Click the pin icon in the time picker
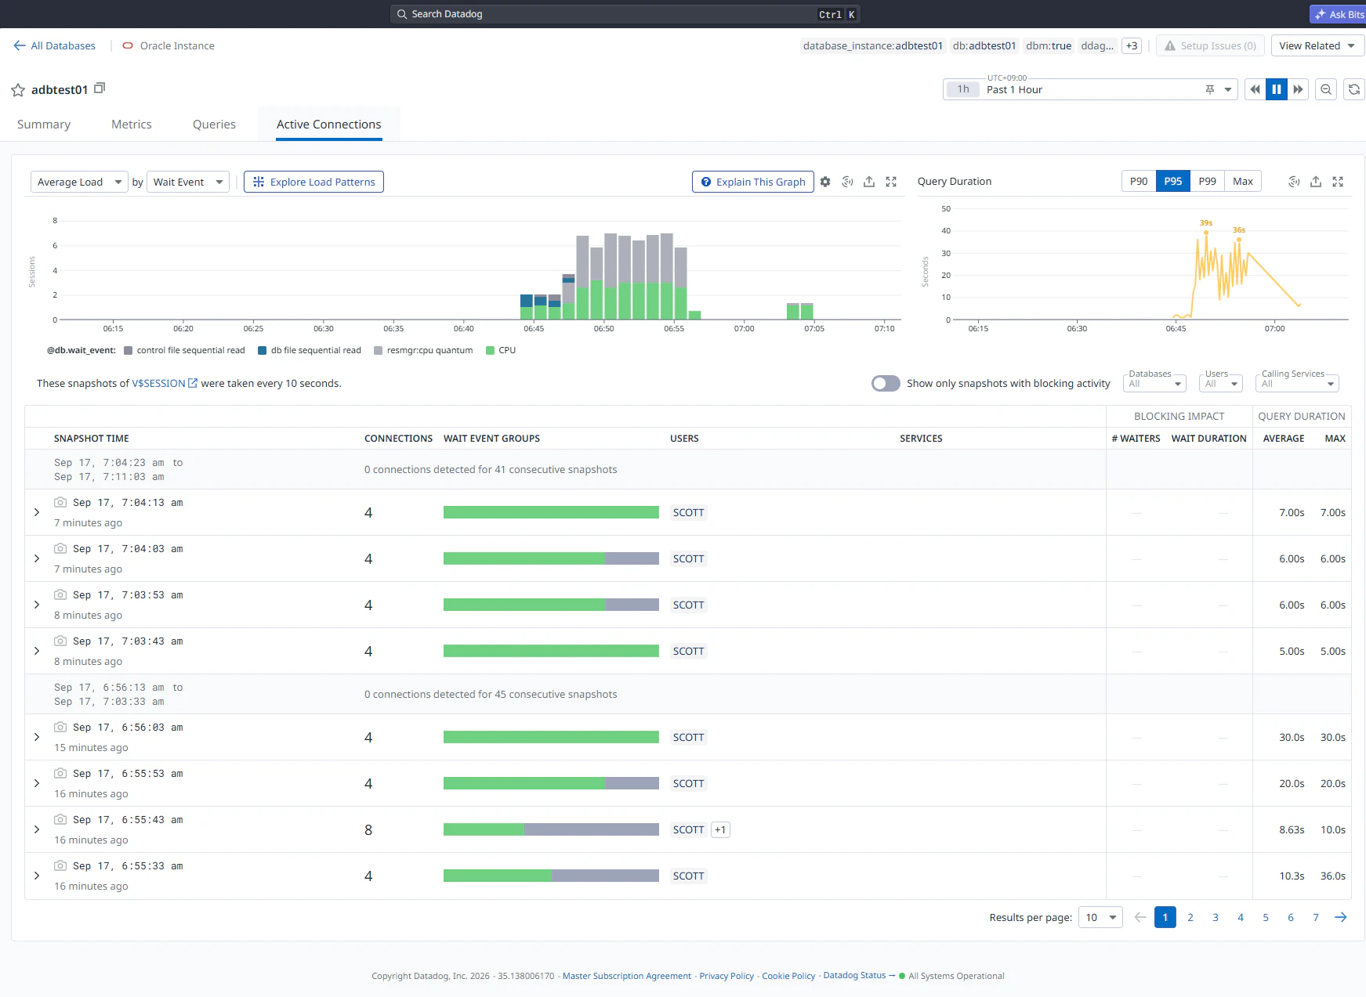The height and width of the screenshot is (997, 1366). click(1210, 89)
